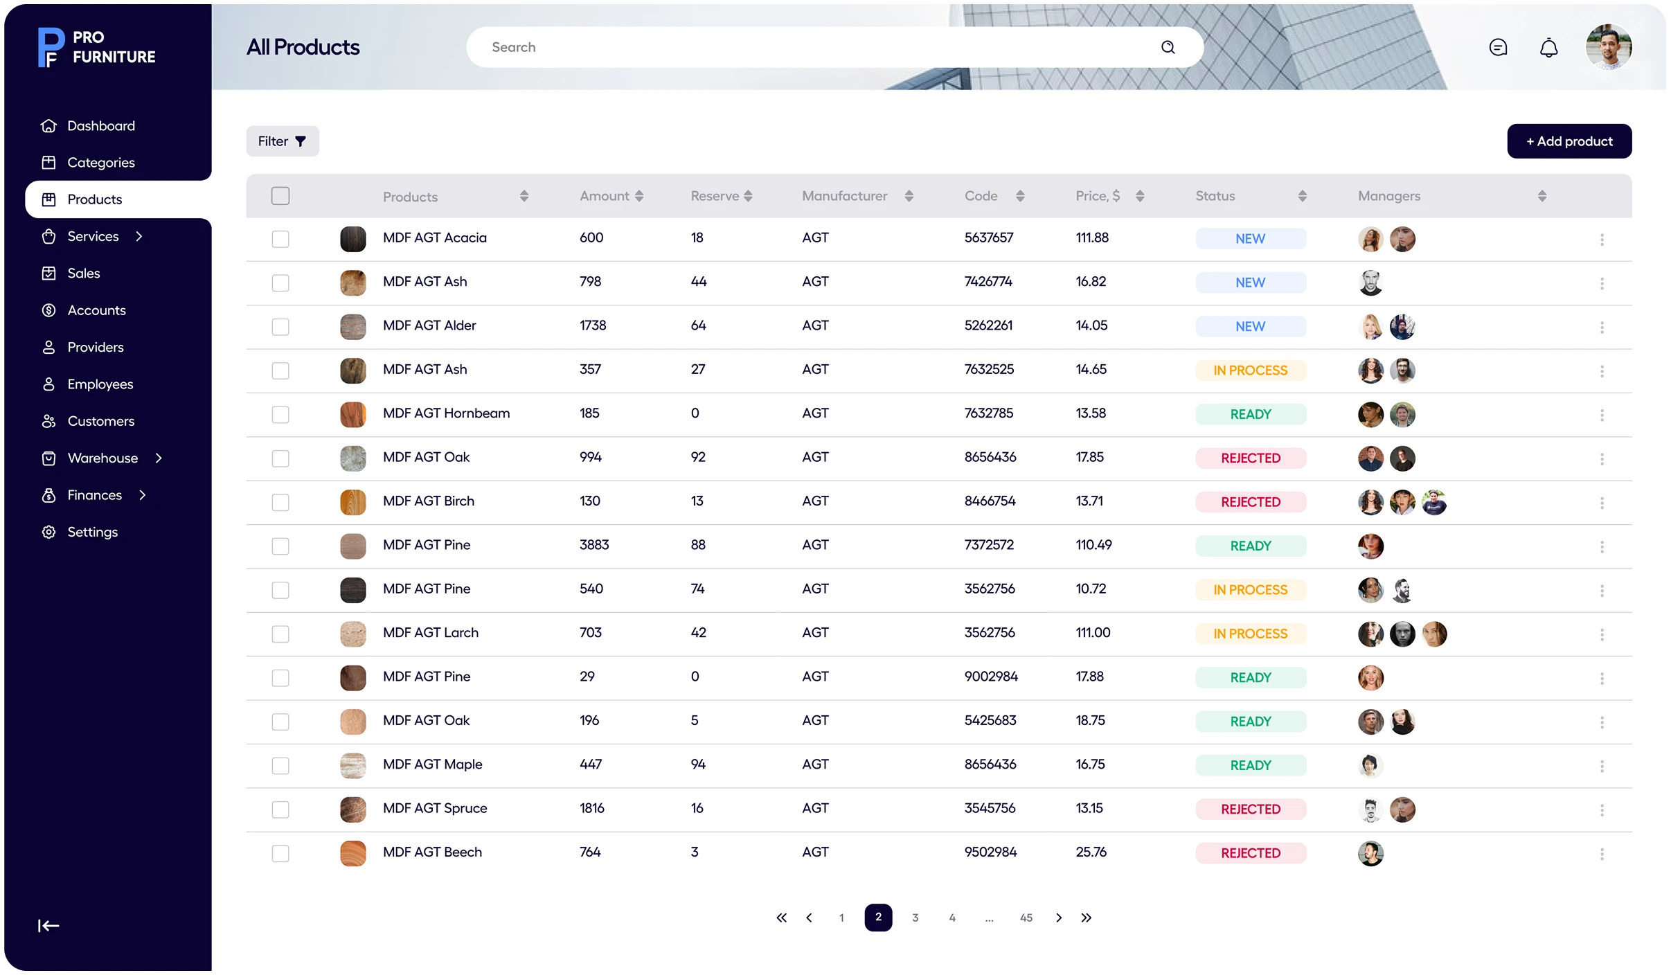This screenshot has width=1671, height=975.
Task: Open Sales in the sidebar
Action: click(x=71, y=273)
